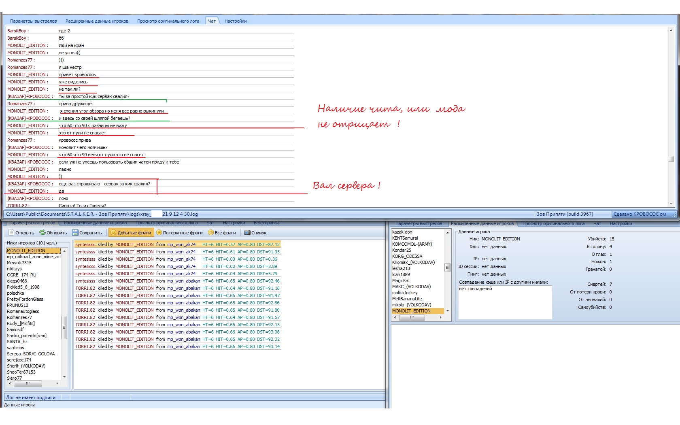The height and width of the screenshot is (425, 680).
Task: Show Все фраги in the frag list
Action: pyautogui.click(x=222, y=233)
